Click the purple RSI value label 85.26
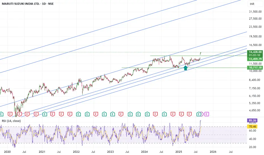Screen dimensions: 264x155 click(x=252, y=121)
